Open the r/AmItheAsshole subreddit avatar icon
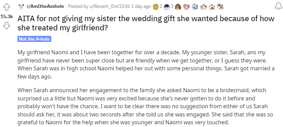This screenshot has height=127, width=283. (21, 7)
